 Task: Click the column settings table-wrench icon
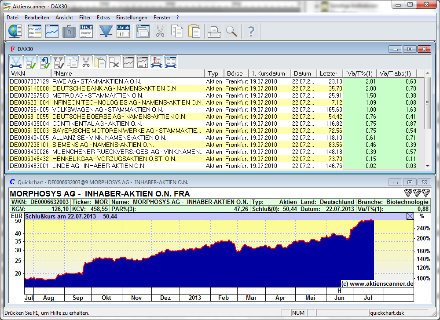pyautogui.click(x=170, y=62)
